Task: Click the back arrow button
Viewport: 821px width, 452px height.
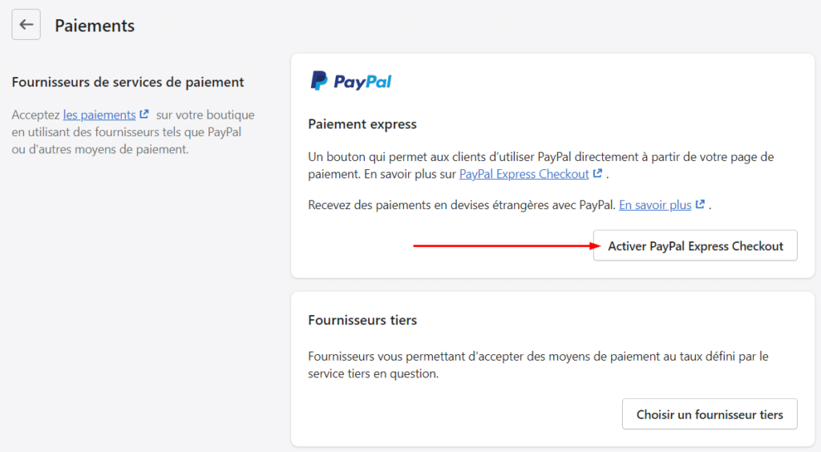Action: [26, 25]
